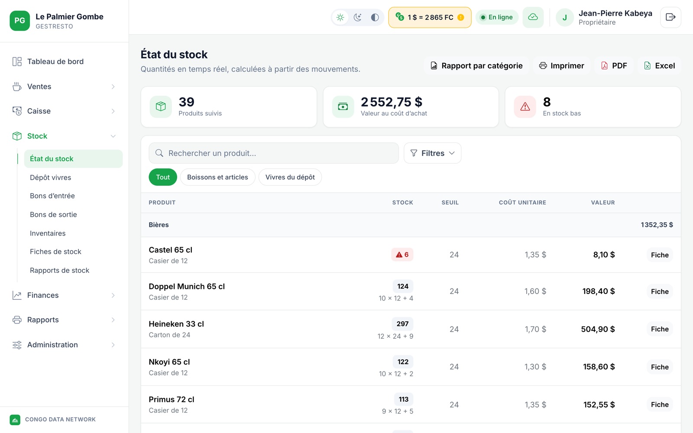Click the low stock warning icon

coord(525,107)
